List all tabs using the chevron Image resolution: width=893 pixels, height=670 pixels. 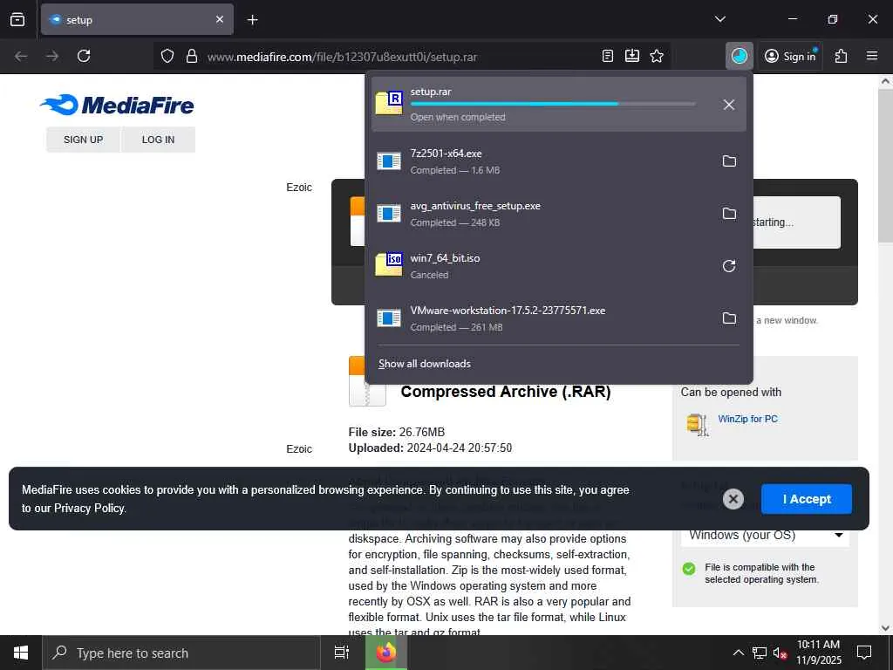[719, 19]
